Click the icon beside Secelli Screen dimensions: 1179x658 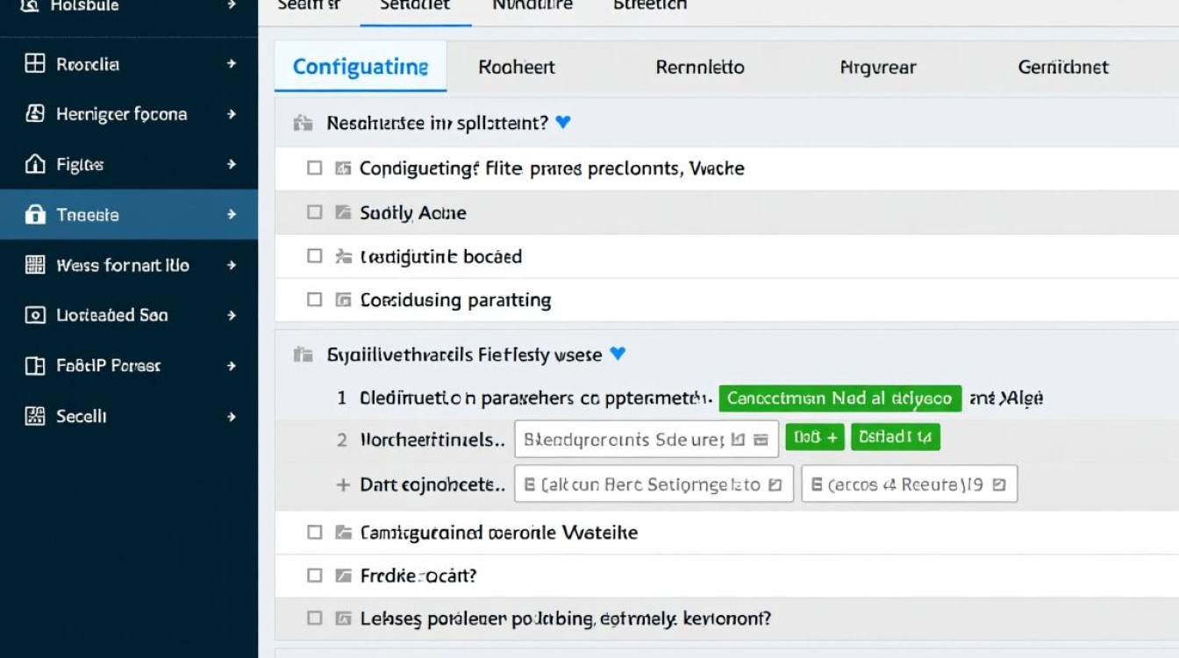click(x=35, y=416)
